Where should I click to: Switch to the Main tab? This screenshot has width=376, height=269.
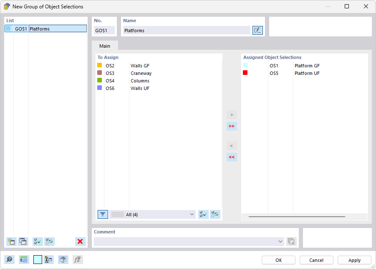pos(105,46)
